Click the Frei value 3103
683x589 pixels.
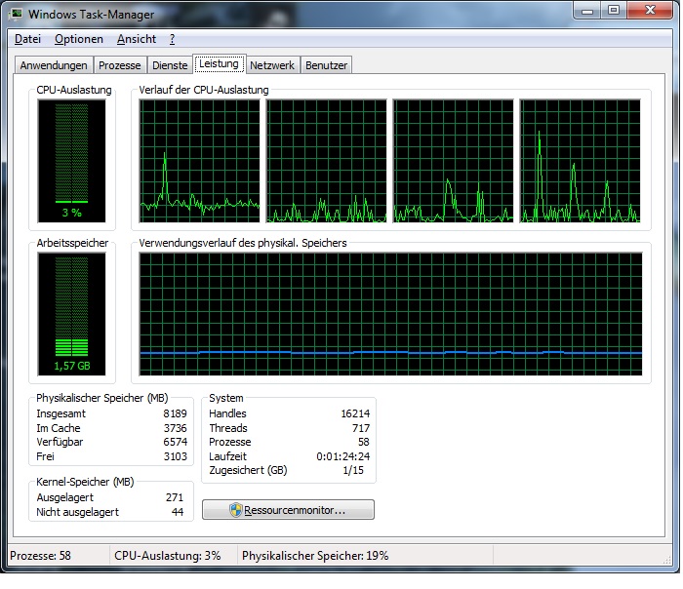(175, 456)
